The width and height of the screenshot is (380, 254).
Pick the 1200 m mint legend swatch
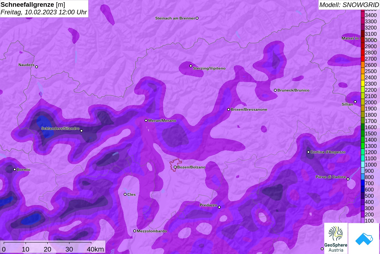tap(363, 152)
